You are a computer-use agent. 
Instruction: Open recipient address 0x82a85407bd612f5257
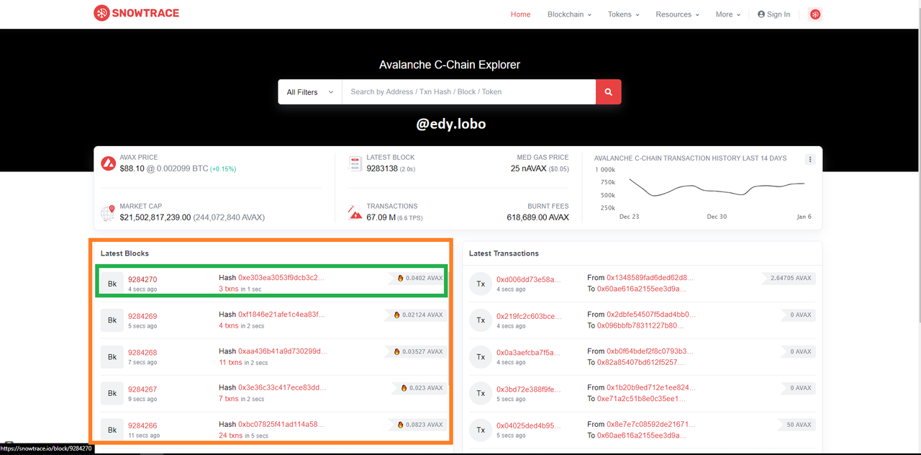[641, 362]
